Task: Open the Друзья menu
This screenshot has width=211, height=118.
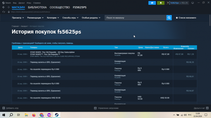Action: coord(21,3)
